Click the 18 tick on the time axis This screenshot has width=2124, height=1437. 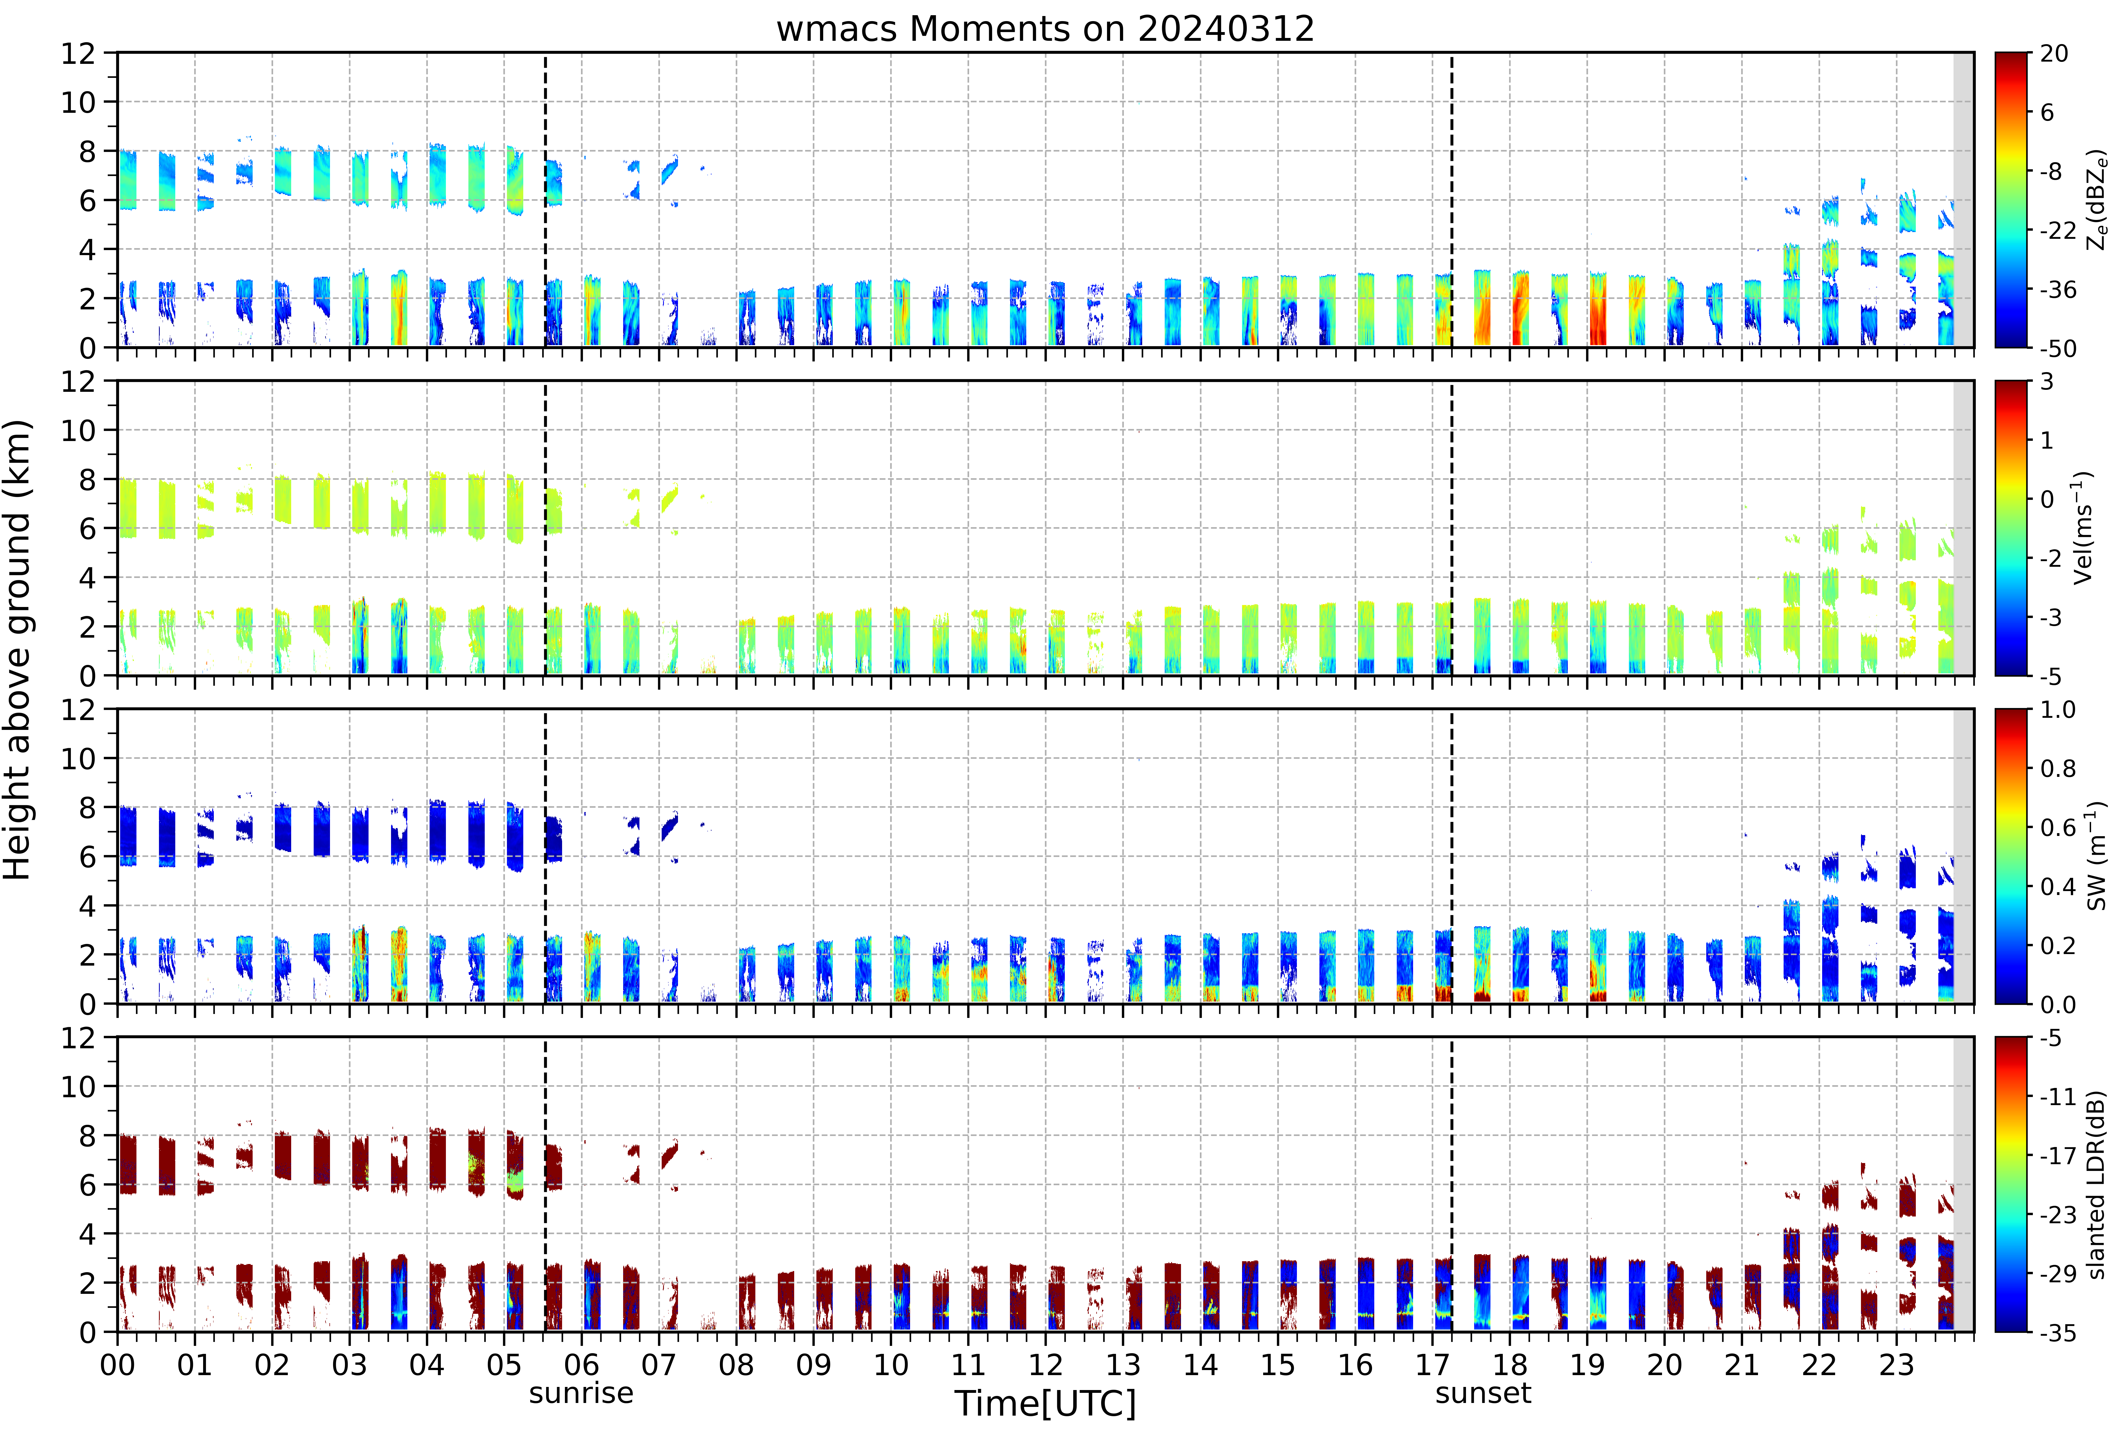click(x=1510, y=1365)
